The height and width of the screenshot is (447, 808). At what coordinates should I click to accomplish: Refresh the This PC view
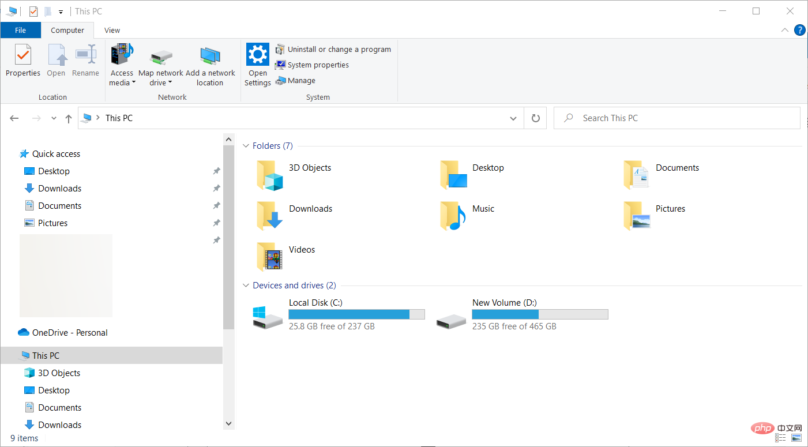[x=535, y=118]
